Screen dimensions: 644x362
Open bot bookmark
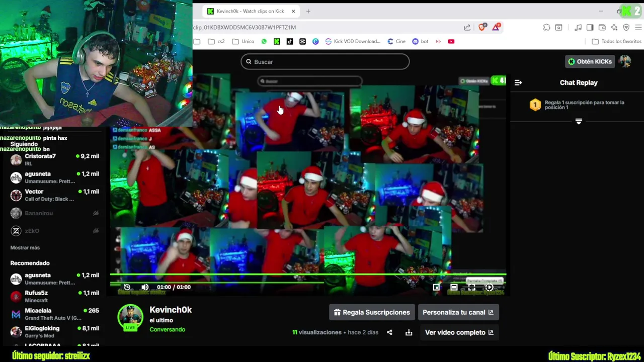(420, 41)
